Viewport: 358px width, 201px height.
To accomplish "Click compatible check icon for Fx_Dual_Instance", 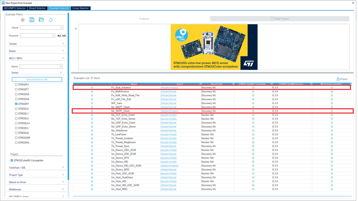I will point(253,88).
